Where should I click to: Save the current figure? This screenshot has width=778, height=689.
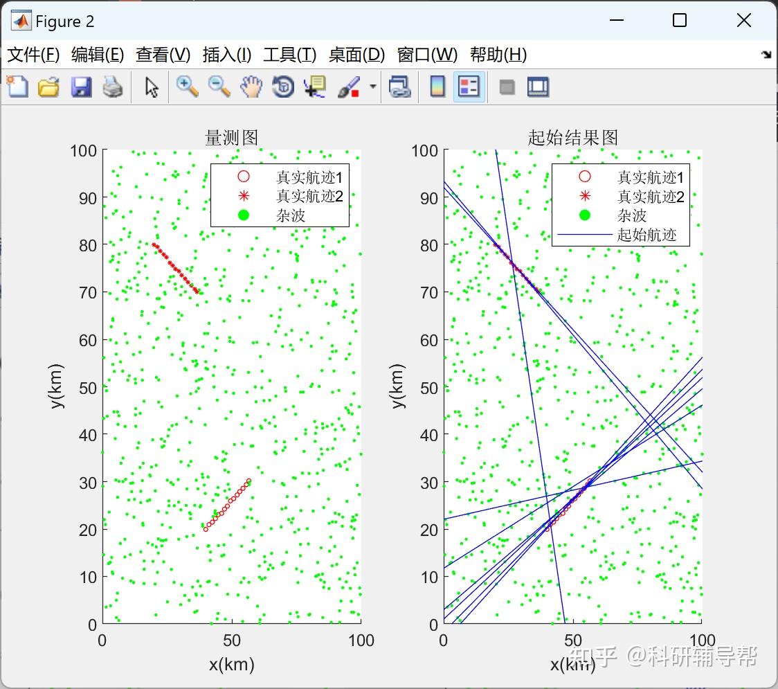[81, 87]
